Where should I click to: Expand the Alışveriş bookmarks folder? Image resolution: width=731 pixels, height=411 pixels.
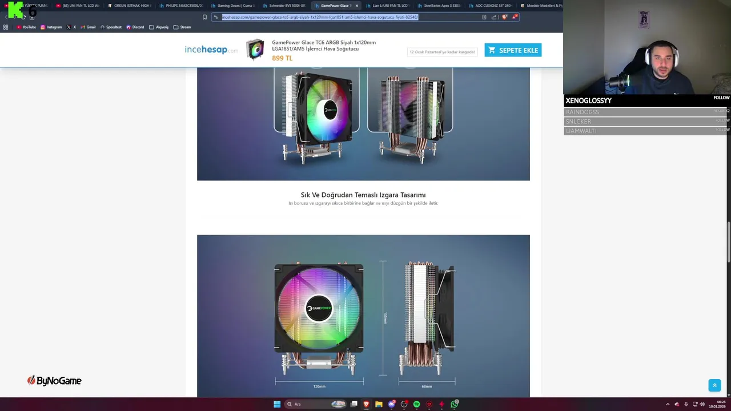[x=159, y=27]
